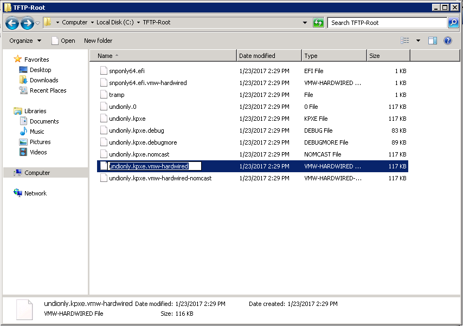
Task: Navigate back with the back arrow
Action: [x=11, y=23]
